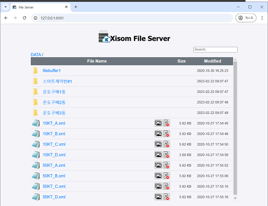Open the 온도구배1동 folder link
This screenshot has width=268, height=206.
54,92
